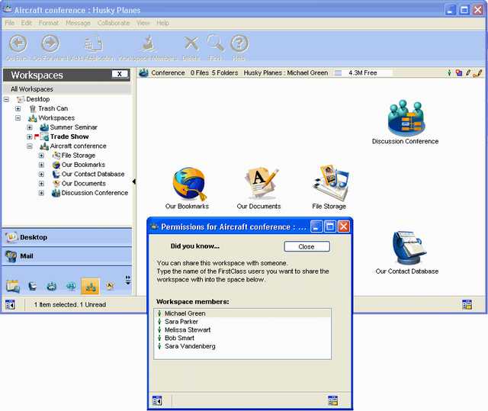The width and height of the screenshot is (488, 411).
Task: Open the File Storage icon
Action: point(329,184)
